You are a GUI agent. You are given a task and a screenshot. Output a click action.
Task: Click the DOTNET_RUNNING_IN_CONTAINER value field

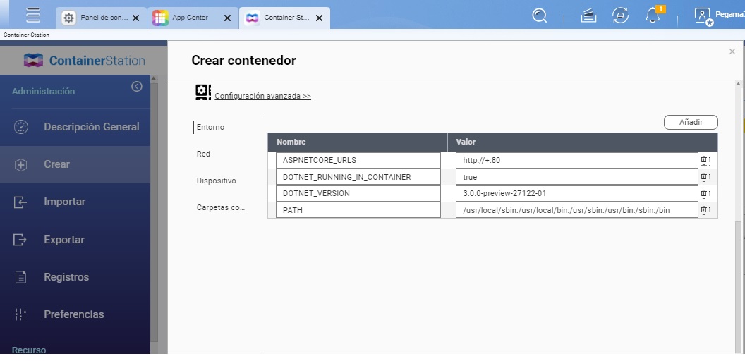click(x=576, y=177)
